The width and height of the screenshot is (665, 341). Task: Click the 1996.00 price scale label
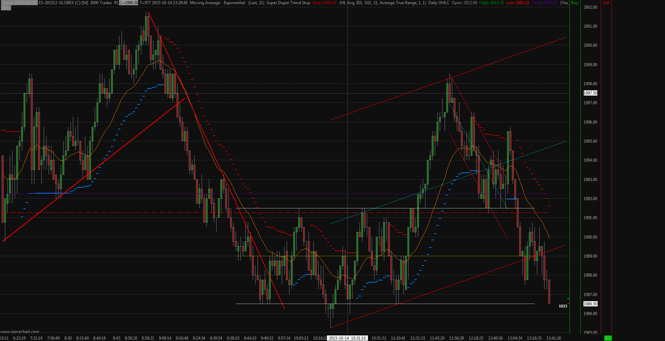click(590, 122)
